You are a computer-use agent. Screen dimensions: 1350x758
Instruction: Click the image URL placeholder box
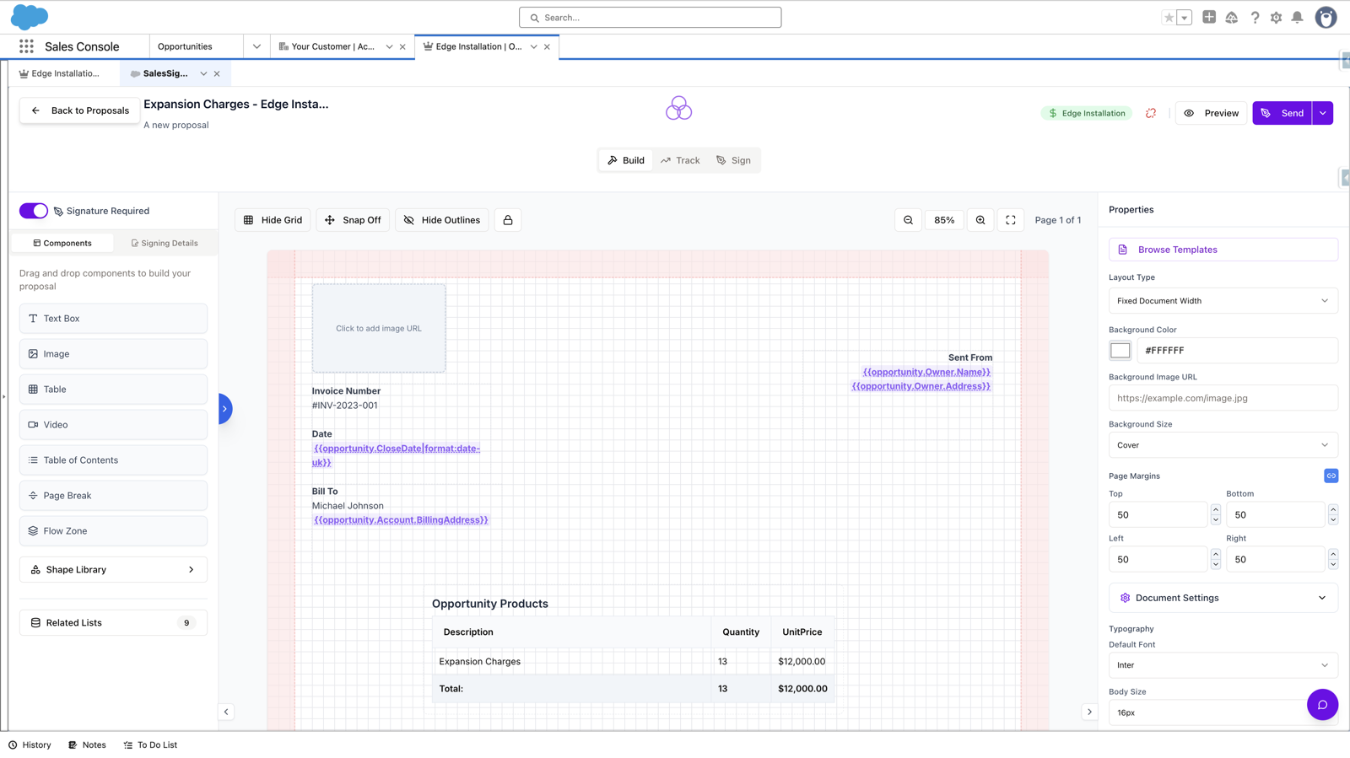[x=379, y=329]
